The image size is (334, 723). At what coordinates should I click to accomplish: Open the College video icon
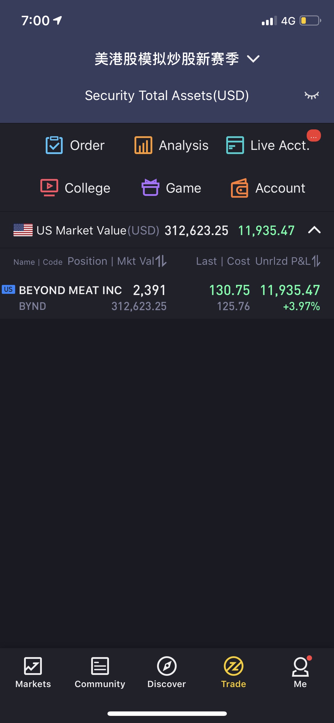(x=49, y=188)
